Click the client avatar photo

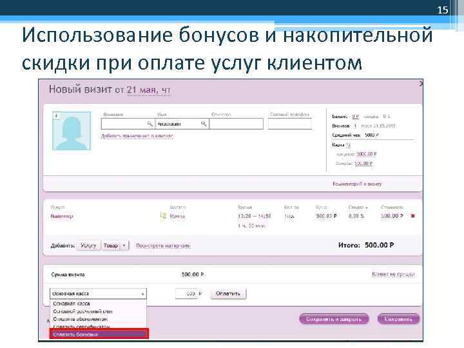point(72,131)
